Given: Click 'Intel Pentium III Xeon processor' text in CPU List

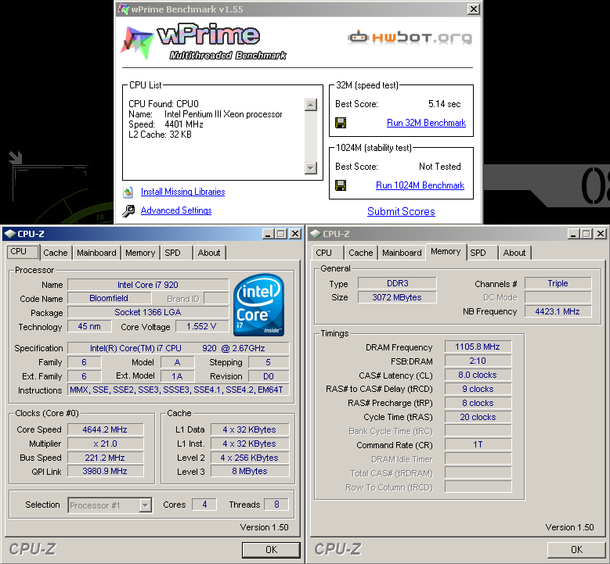Looking at the screenshot, I should 223,114.
